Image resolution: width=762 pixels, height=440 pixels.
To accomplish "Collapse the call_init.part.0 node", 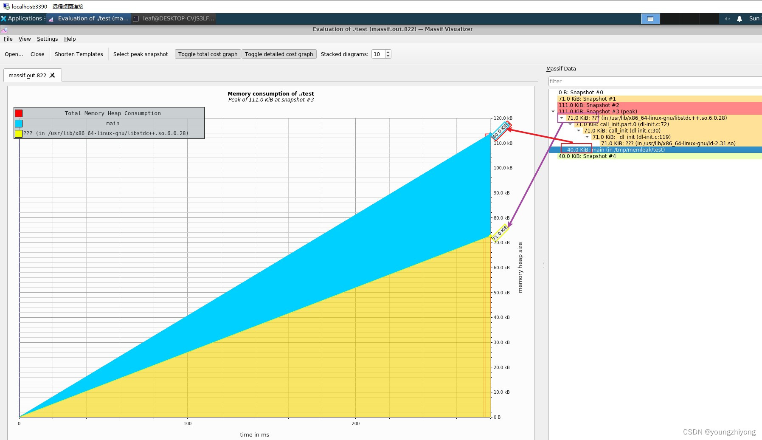I will click(570, 124).
